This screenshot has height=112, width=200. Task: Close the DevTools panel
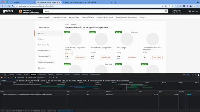pos(198,75)
